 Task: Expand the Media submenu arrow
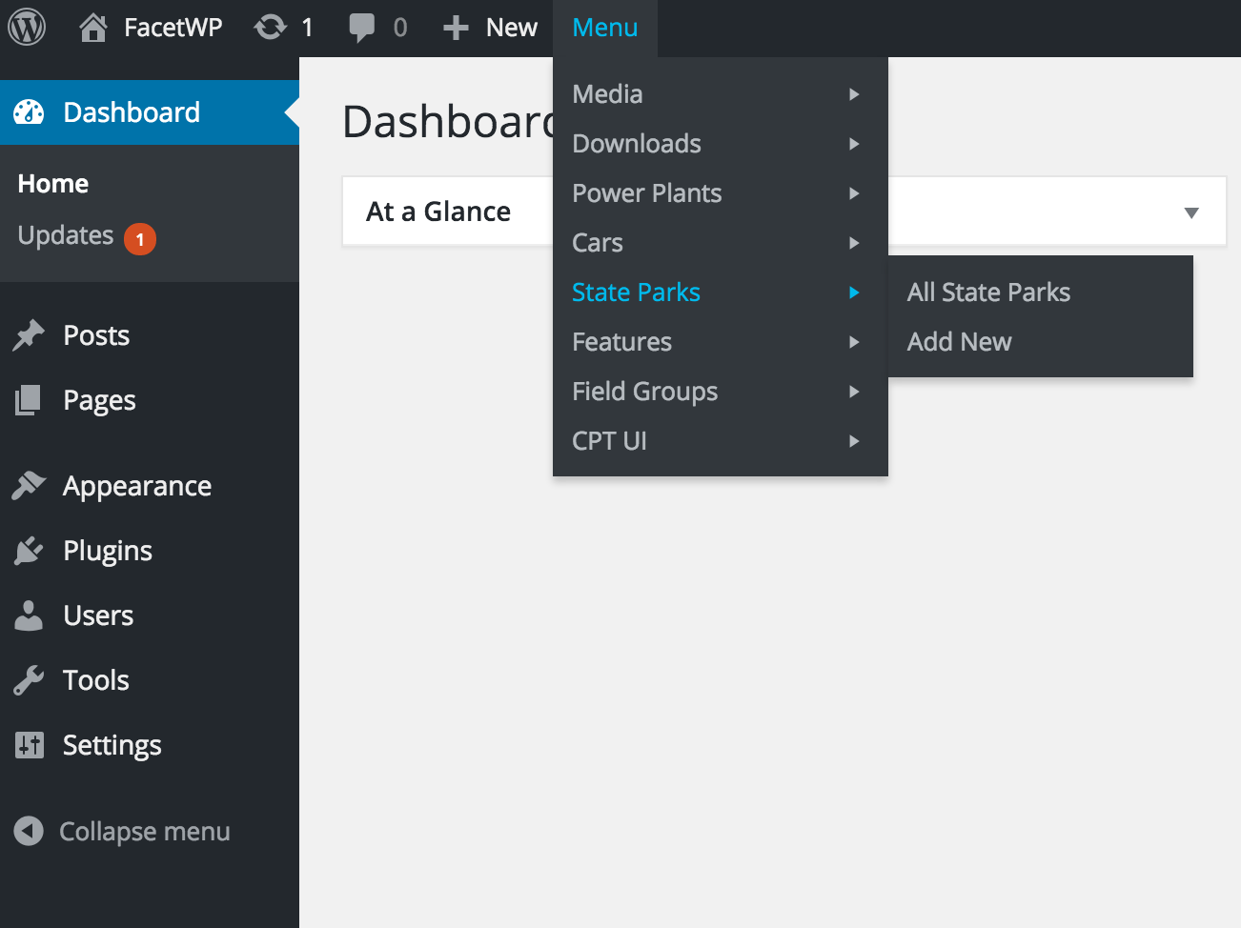(854, 94)
